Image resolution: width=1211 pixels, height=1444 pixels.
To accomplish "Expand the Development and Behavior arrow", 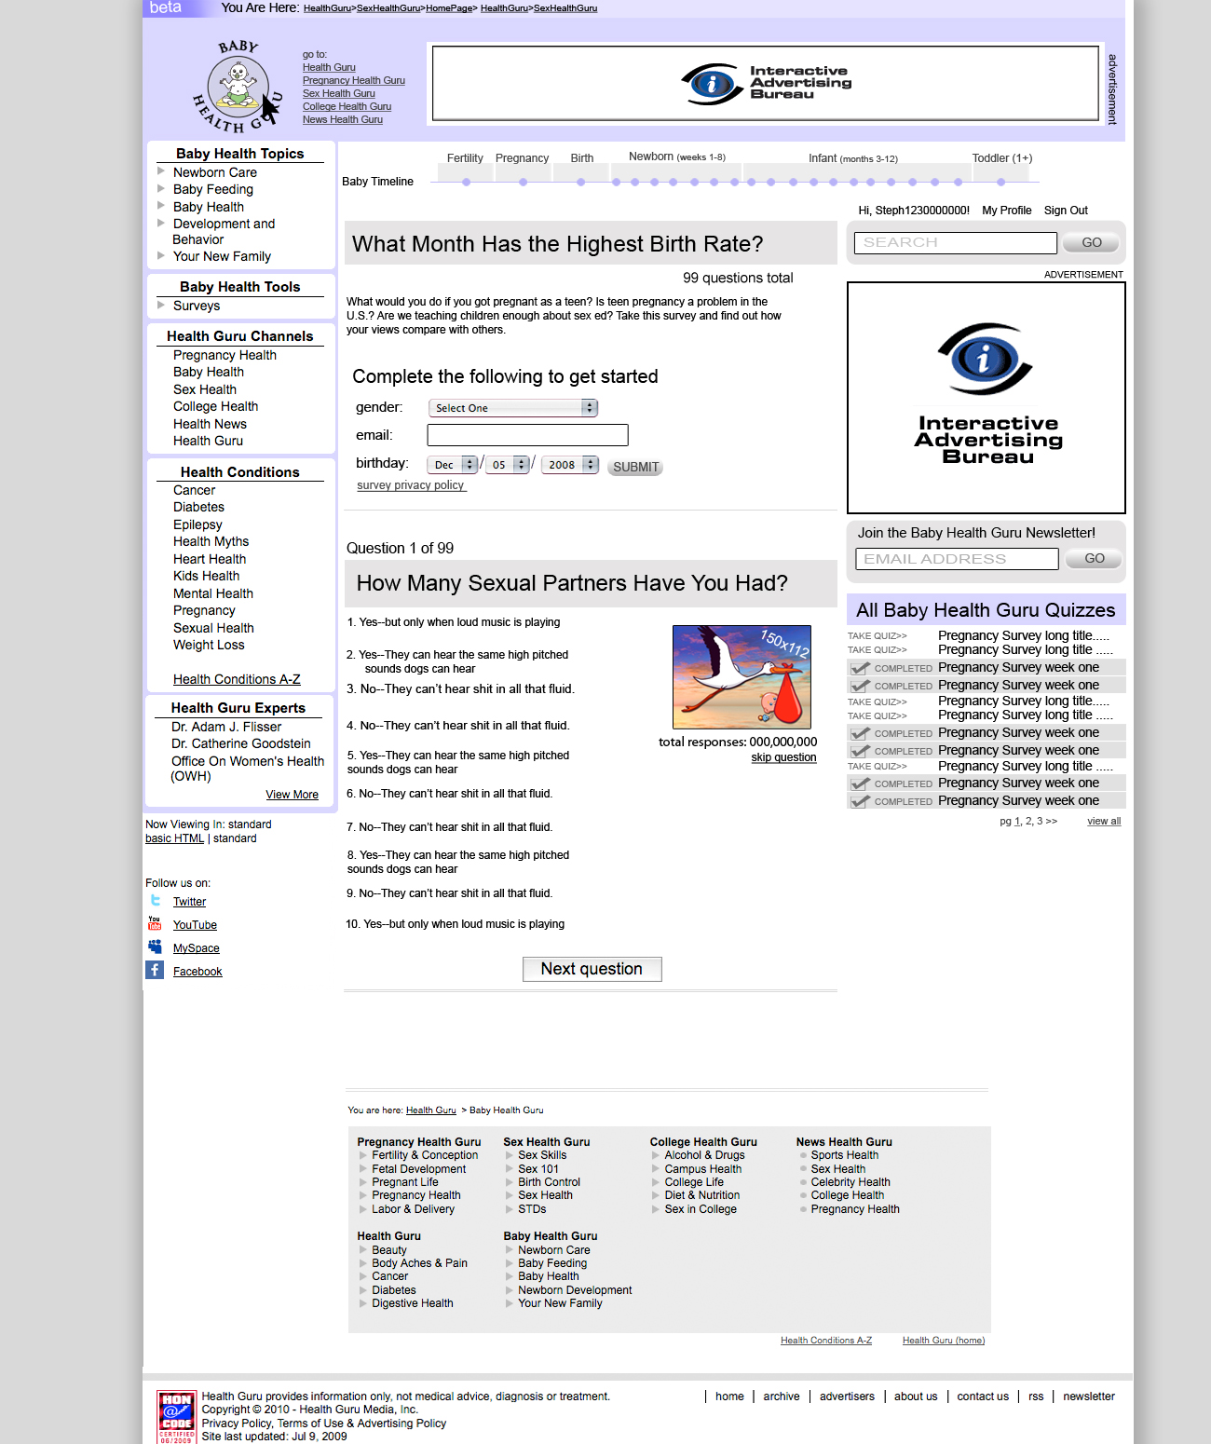I will (161, 223).
